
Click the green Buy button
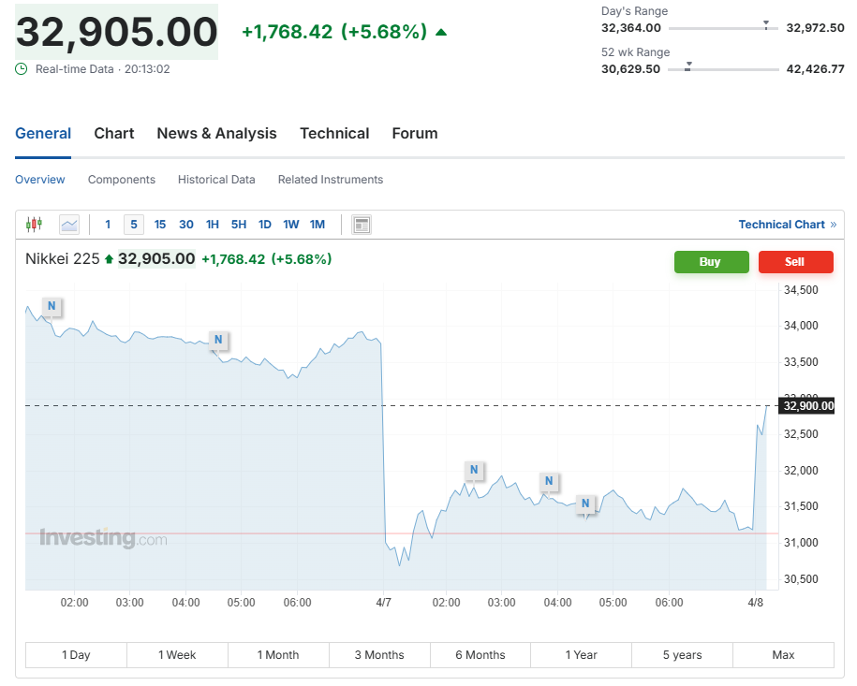[711, 262]
